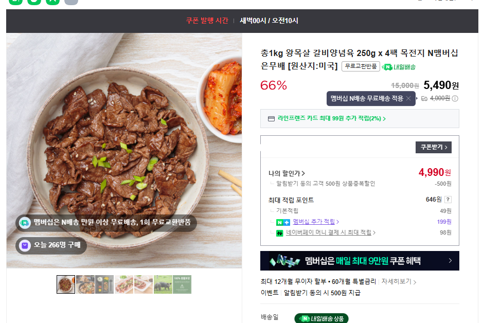Open the 멤버십 매일 최대 9만원 쿠폰 banner
This screenshot has width=483, height=323.
(360, 261)
